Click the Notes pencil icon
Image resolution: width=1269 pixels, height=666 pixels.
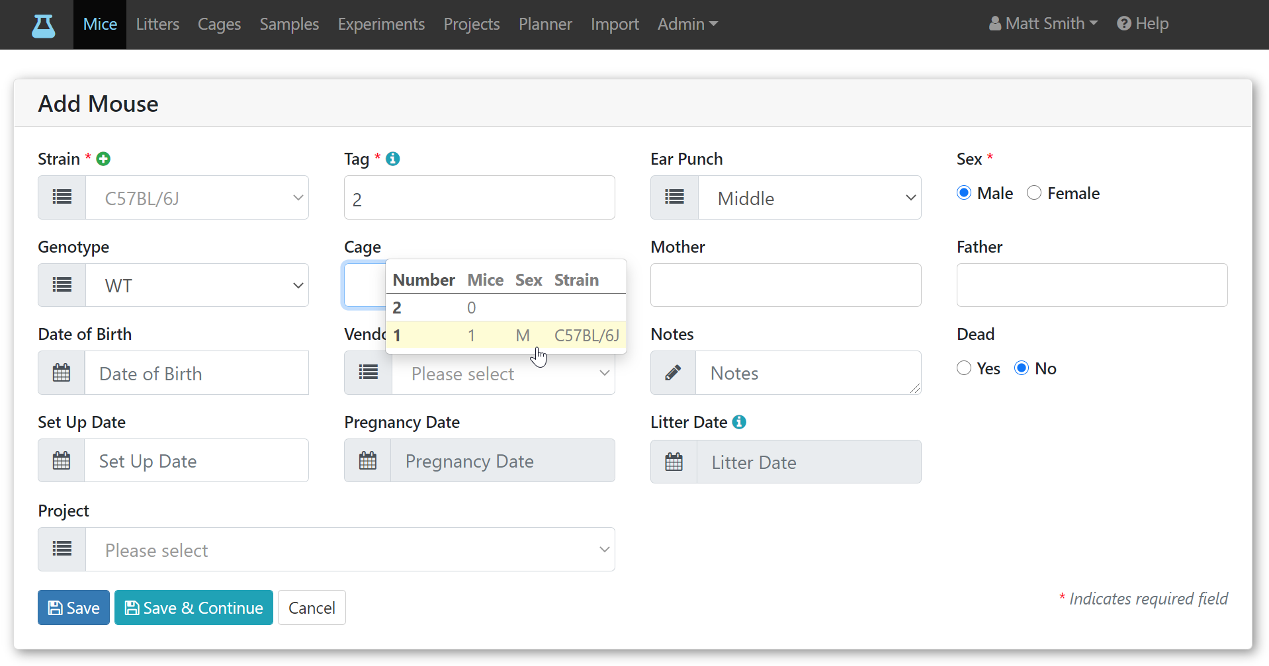tap(674, 373)
